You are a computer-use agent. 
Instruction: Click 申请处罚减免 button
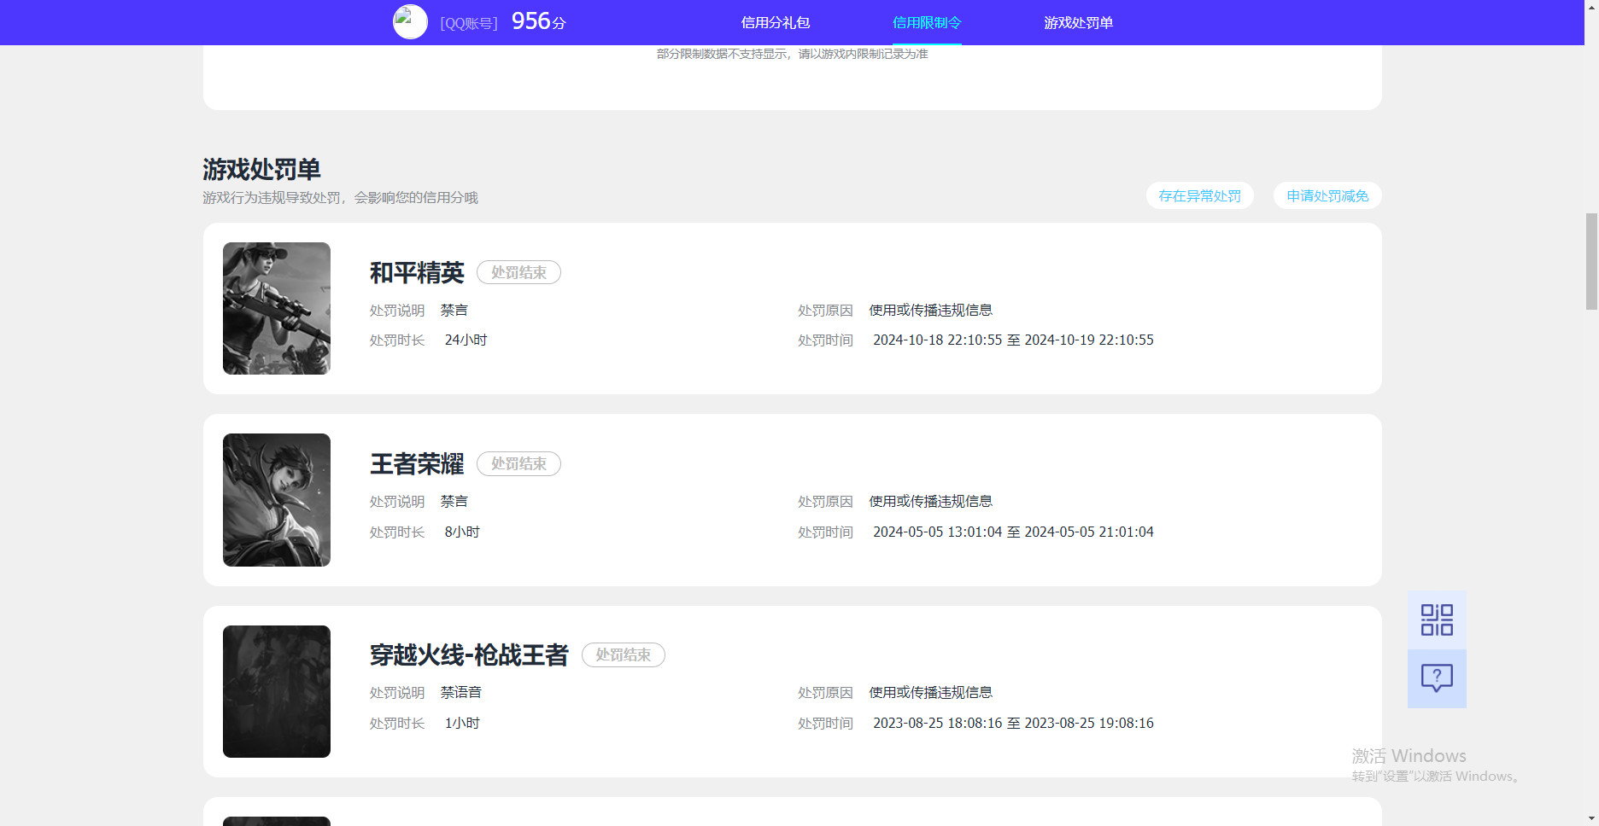pyautogui.click(x=1327, y=195)
